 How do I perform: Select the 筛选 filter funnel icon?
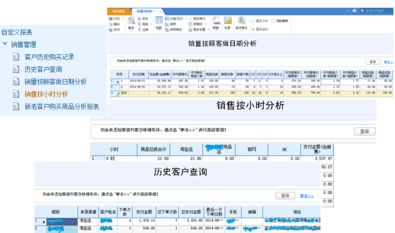[x=139, y=24]
